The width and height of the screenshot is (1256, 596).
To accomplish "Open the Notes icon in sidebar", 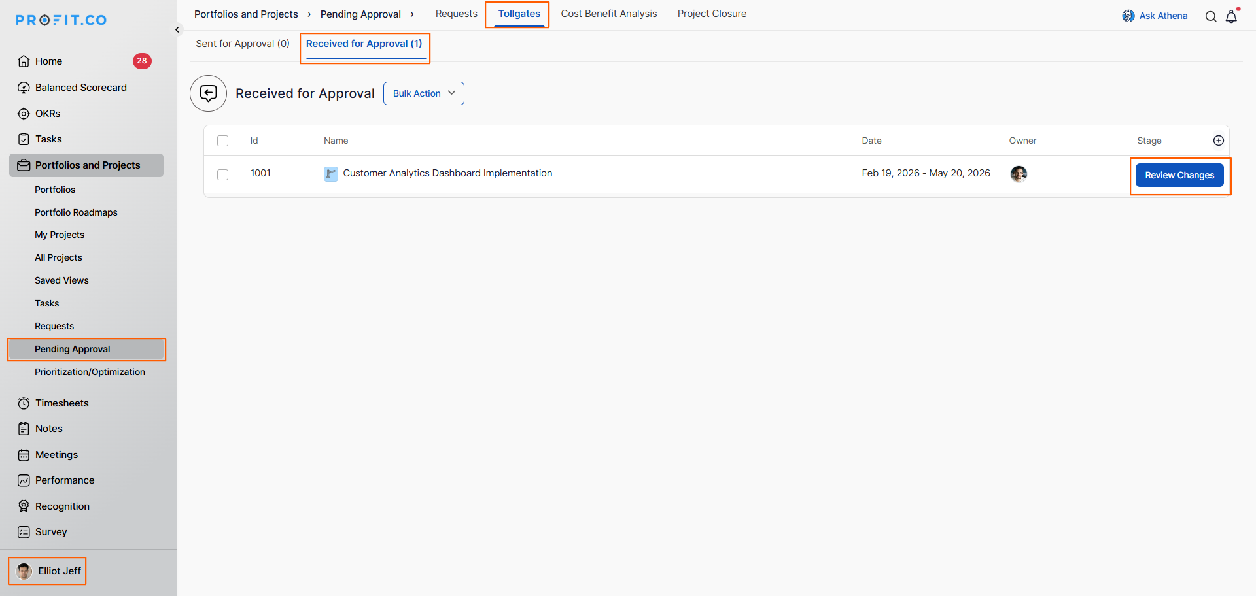I will [24, 428].
